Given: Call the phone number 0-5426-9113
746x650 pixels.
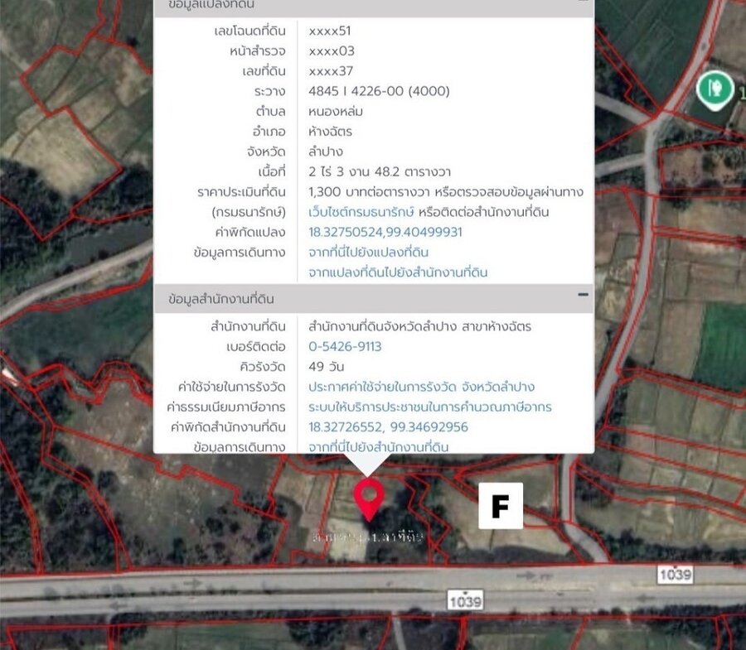Looking at the screenshot, I should tap(345, 347).
